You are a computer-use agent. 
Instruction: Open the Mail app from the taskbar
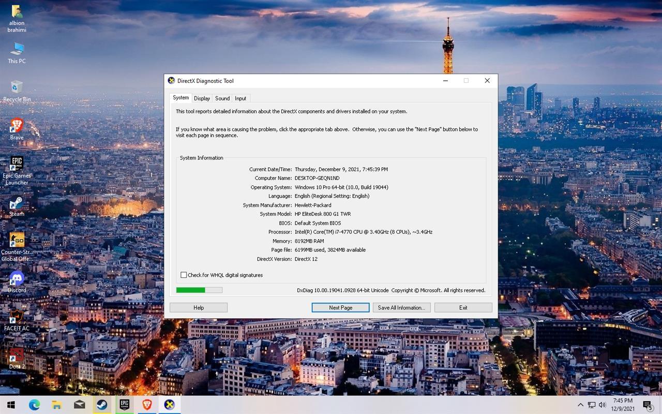tap(79, 405)
